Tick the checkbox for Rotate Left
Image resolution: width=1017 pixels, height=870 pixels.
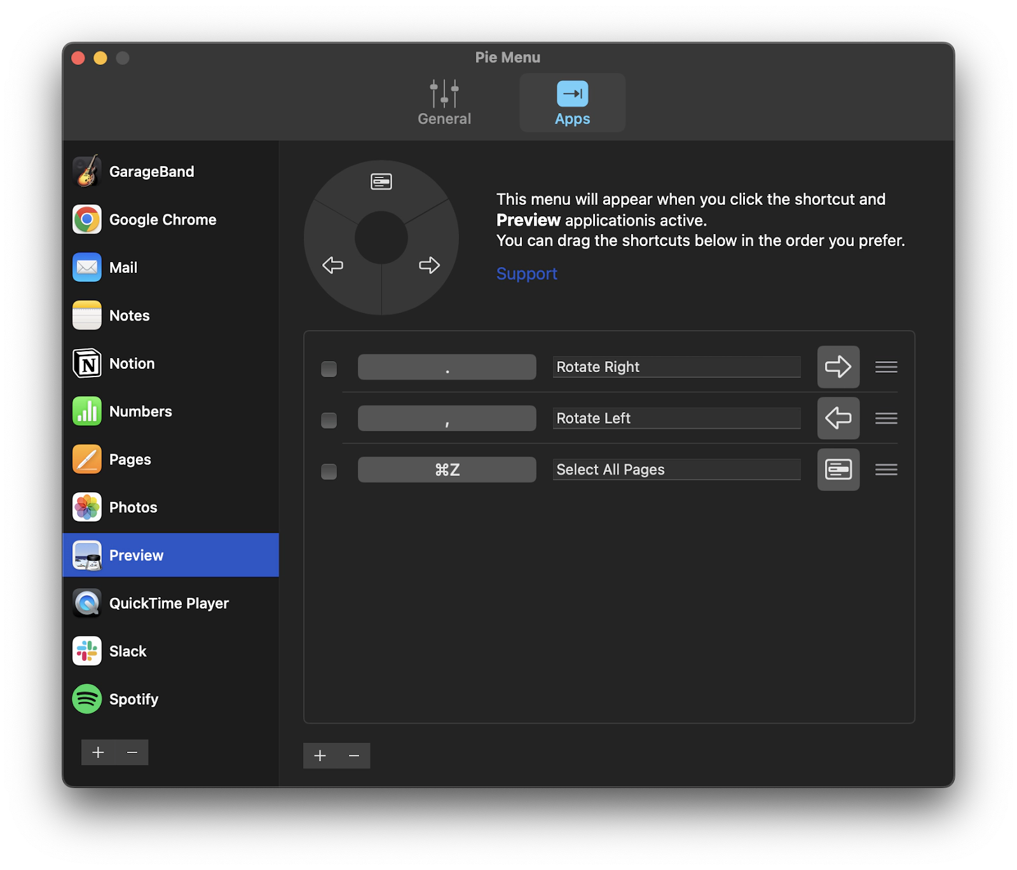click(x=329, y=420)
